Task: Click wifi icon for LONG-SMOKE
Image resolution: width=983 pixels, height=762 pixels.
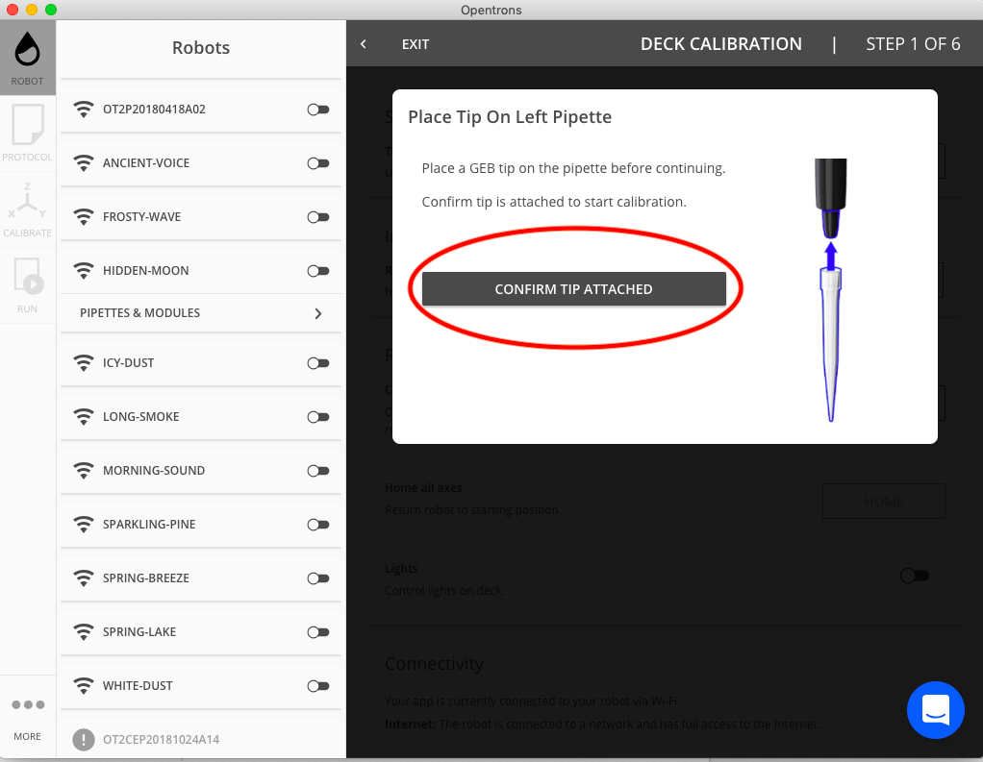Action: point(84,416)
